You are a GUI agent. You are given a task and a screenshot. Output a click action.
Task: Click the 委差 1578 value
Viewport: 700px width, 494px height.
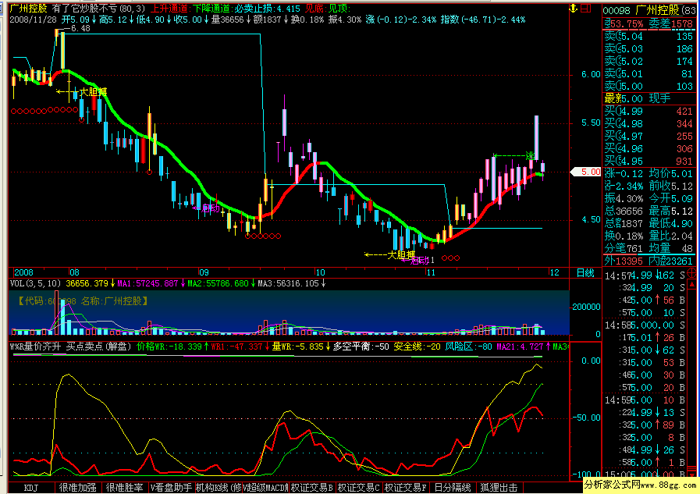pyautogui.click(x=671, y=23)
